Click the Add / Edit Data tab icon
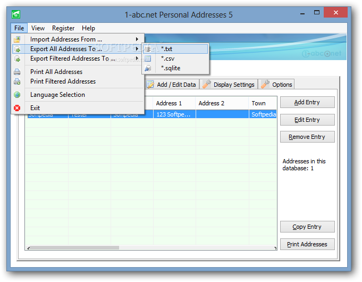362x282 pixels. pos(150,85)
